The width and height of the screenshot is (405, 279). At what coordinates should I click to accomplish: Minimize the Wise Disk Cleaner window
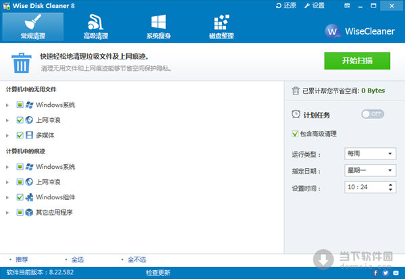pyautogui.click(x=360, y=5)
